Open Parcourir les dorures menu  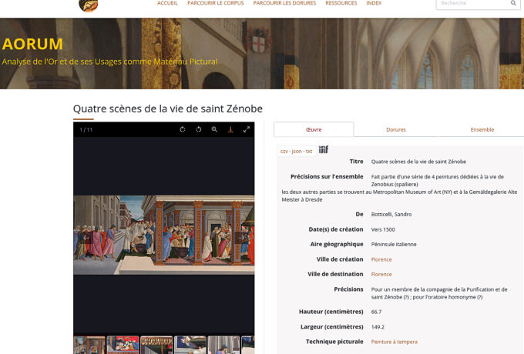[x=284, y=3]
